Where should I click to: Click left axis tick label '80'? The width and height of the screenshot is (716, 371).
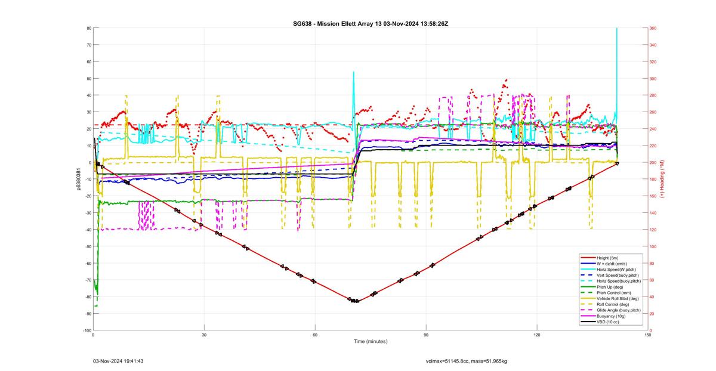88,28
